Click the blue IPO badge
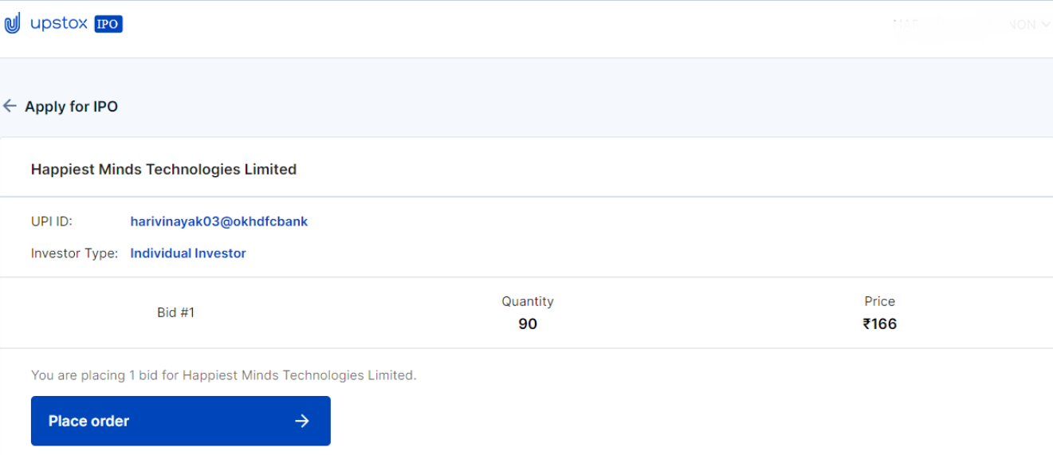This screenshot has height=455, width=1053. click(x=108, y=24)
